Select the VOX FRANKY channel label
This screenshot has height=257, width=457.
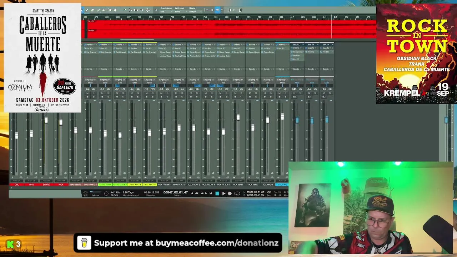point(164,185)
